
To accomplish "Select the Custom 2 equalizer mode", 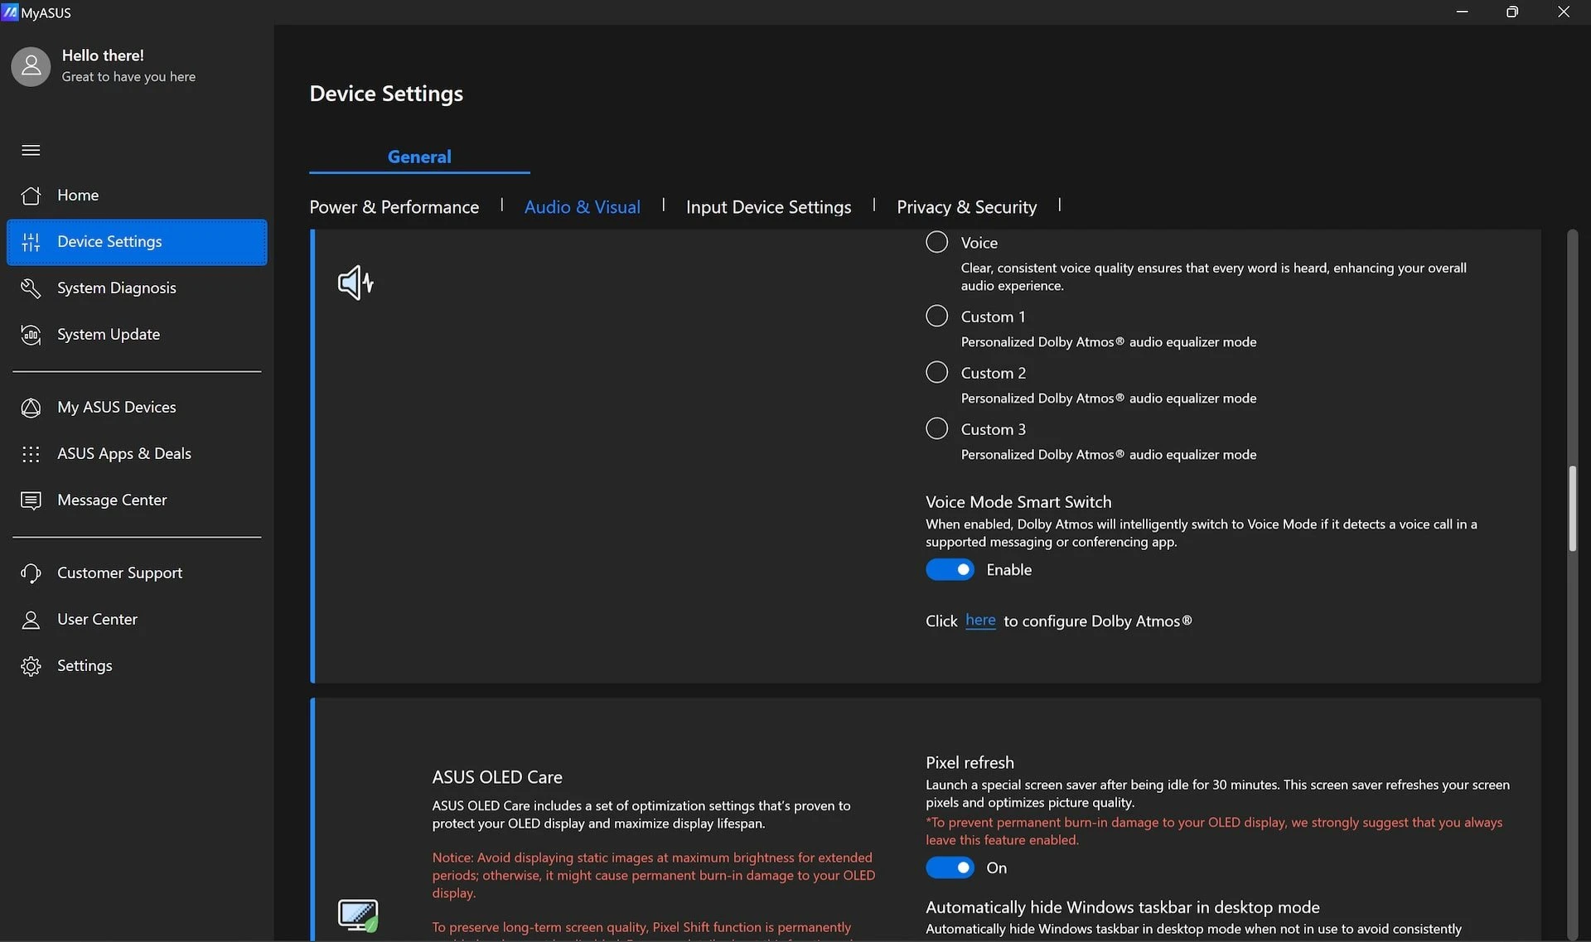I will [x=936, y=372].
